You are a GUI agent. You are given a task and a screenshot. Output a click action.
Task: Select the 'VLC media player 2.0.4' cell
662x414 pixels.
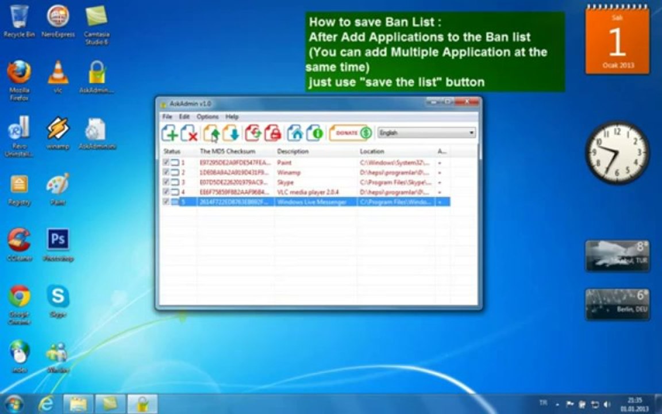[308, 192]
